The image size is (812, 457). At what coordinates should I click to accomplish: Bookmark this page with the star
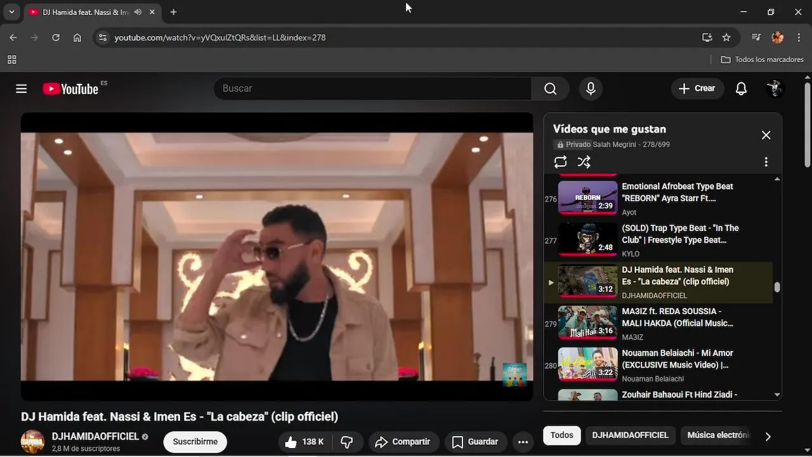coord(726,37)
